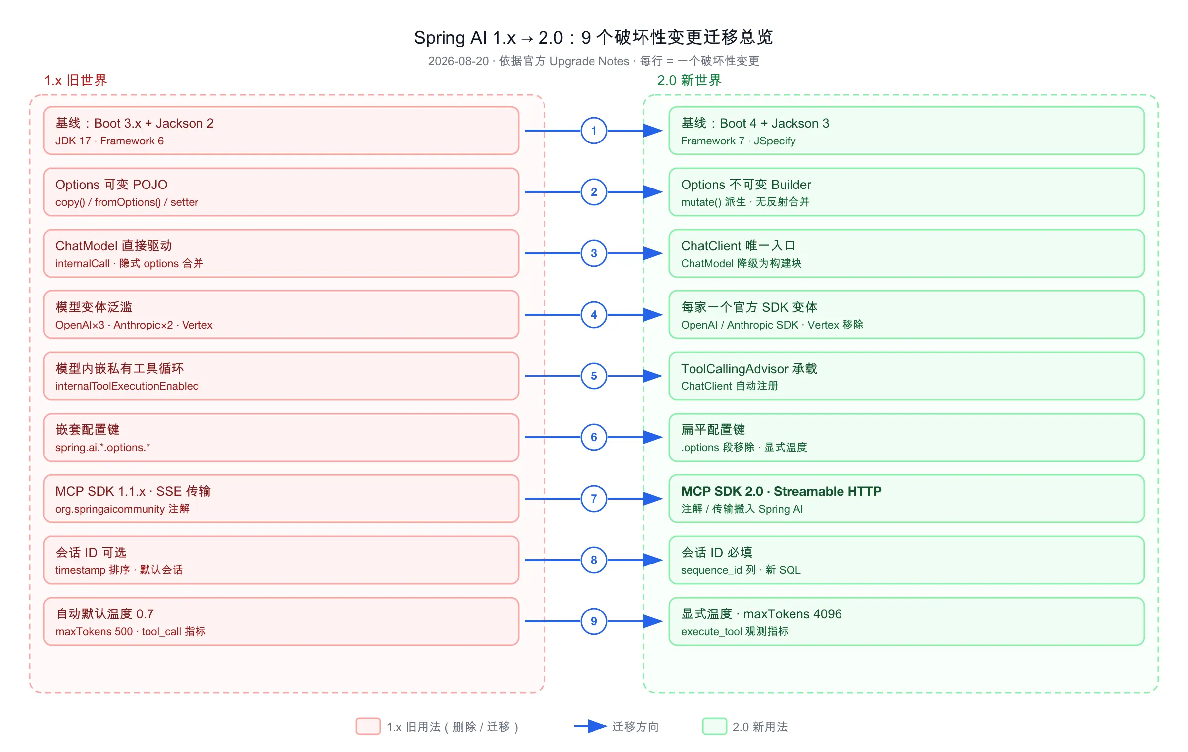Screen dimensions: 1188x752
Task: Click the 会话 ID 必填 box
Action: coord(907,560)
